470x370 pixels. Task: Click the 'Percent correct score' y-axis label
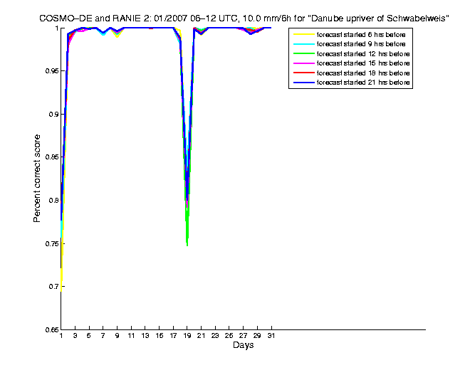pos(36,179)
